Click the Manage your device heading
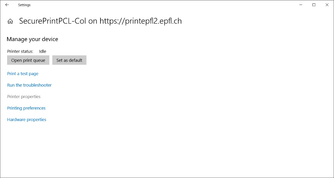 tap(32, 39)
